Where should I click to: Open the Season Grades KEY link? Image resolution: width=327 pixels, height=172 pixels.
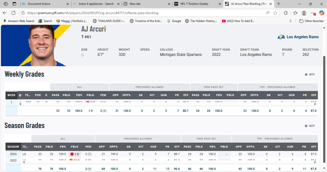[310, 126]
